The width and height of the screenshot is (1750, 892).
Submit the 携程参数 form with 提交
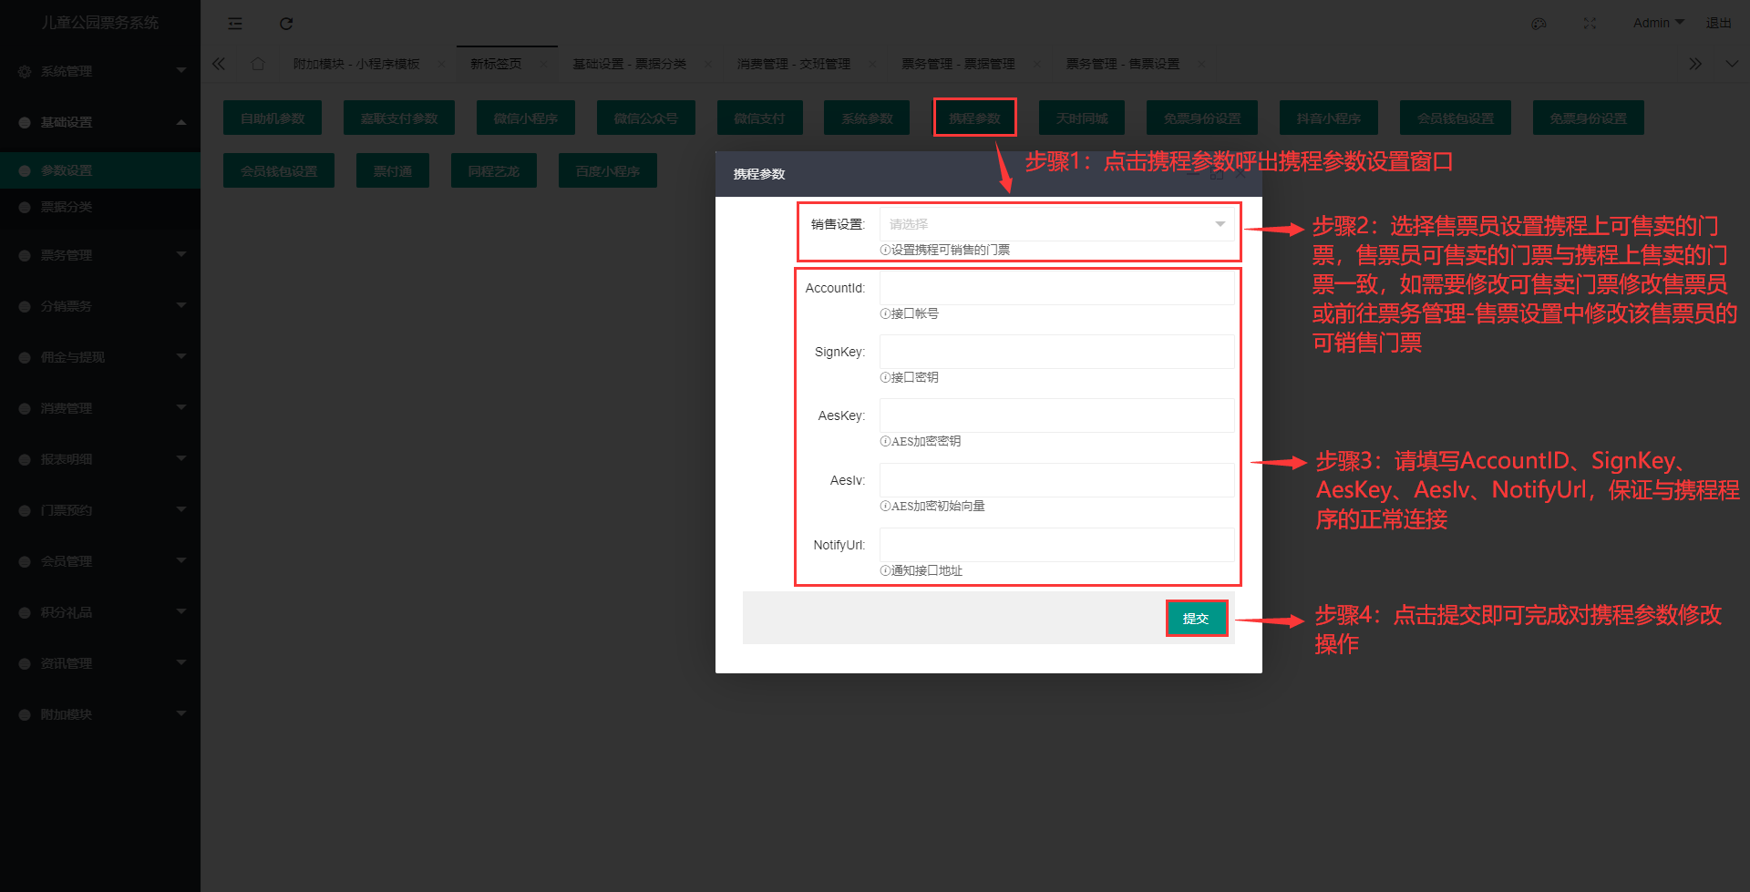point(1196,618)
